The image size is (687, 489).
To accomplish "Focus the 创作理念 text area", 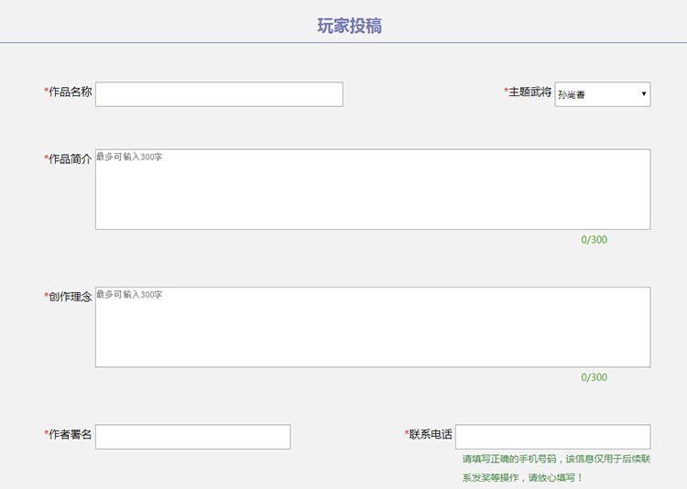I will click(373, 327).
